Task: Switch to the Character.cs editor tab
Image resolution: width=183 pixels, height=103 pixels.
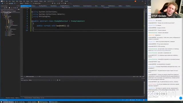Action: click(x=128, y=6)
